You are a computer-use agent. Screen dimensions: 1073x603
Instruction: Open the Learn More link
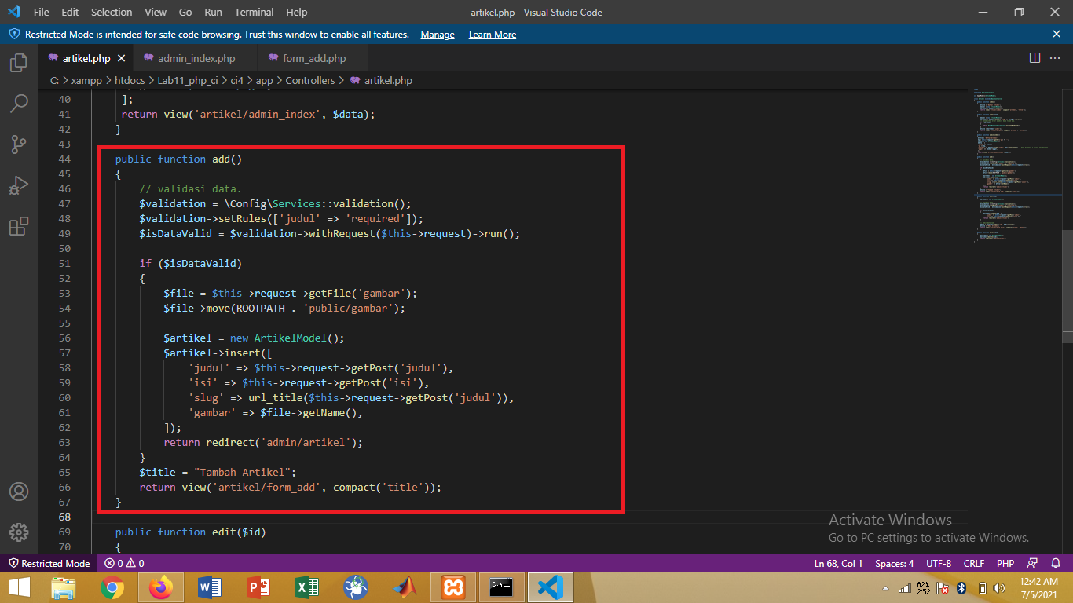point(492,34)
